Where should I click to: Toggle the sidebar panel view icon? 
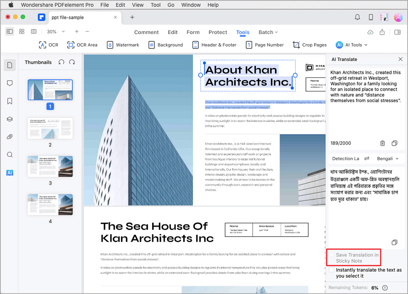[x=10, y=32]
